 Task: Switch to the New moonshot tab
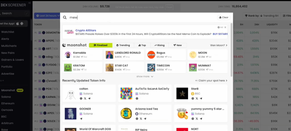177,45
